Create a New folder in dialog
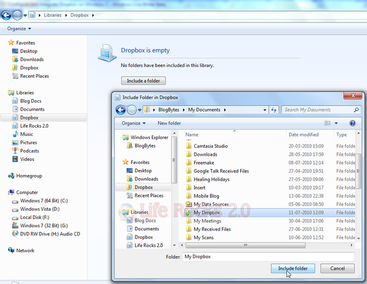Image resolution: width=367 pixels, height=284 pixels. (169, 123)
